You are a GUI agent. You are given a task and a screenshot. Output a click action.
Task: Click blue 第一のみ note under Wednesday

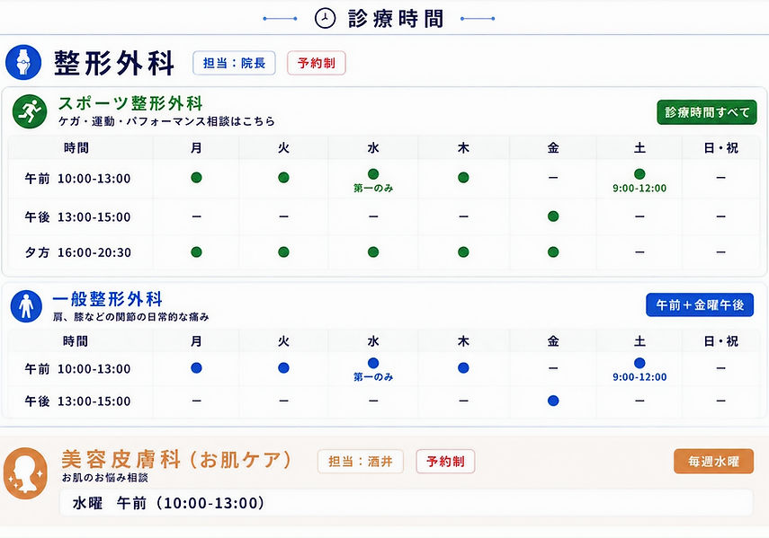(373, 377)
